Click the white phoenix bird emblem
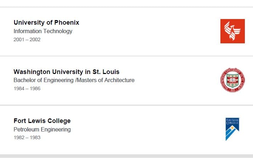Image resolution: width=253 pixels, height=167 pixels. coord(232,31)
